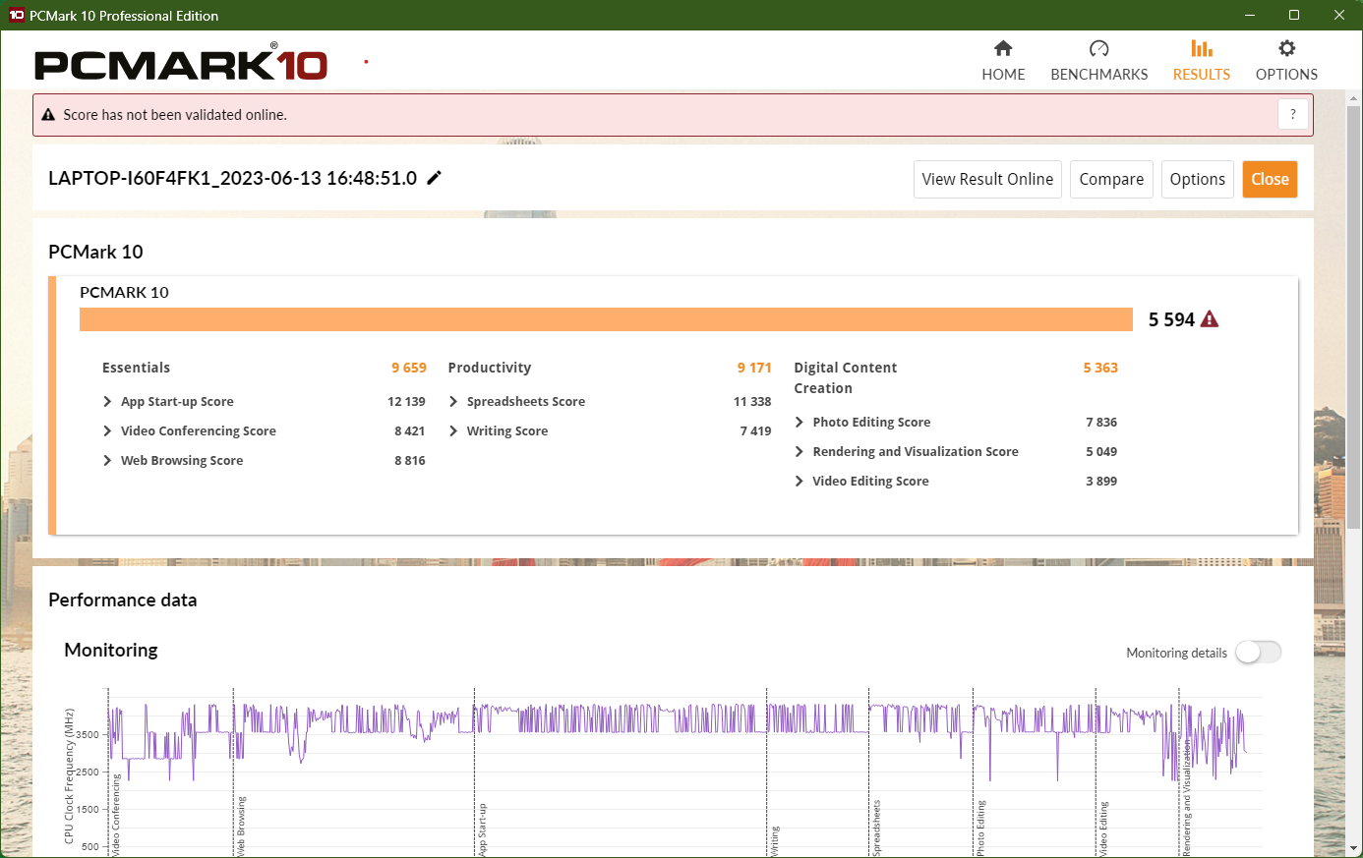Click the Digital Content Creation score 5 363

[1100, 368]
